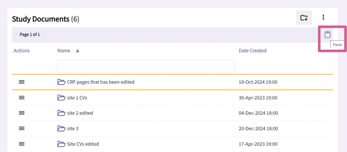Open the 'site 3' folder
Viewport: 347px width, 152px height.
(x=73, y=128)
